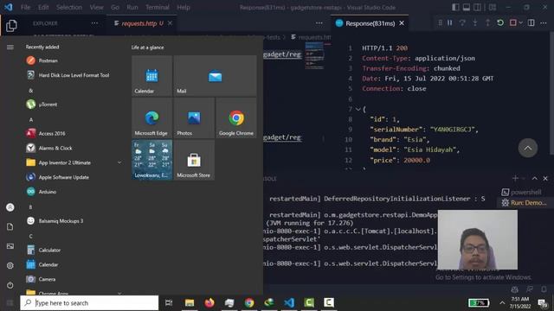Viewport: 554px width, 311px height.
Task: Open File Explorer from the taskbar
Action: [x=190, y=303]
